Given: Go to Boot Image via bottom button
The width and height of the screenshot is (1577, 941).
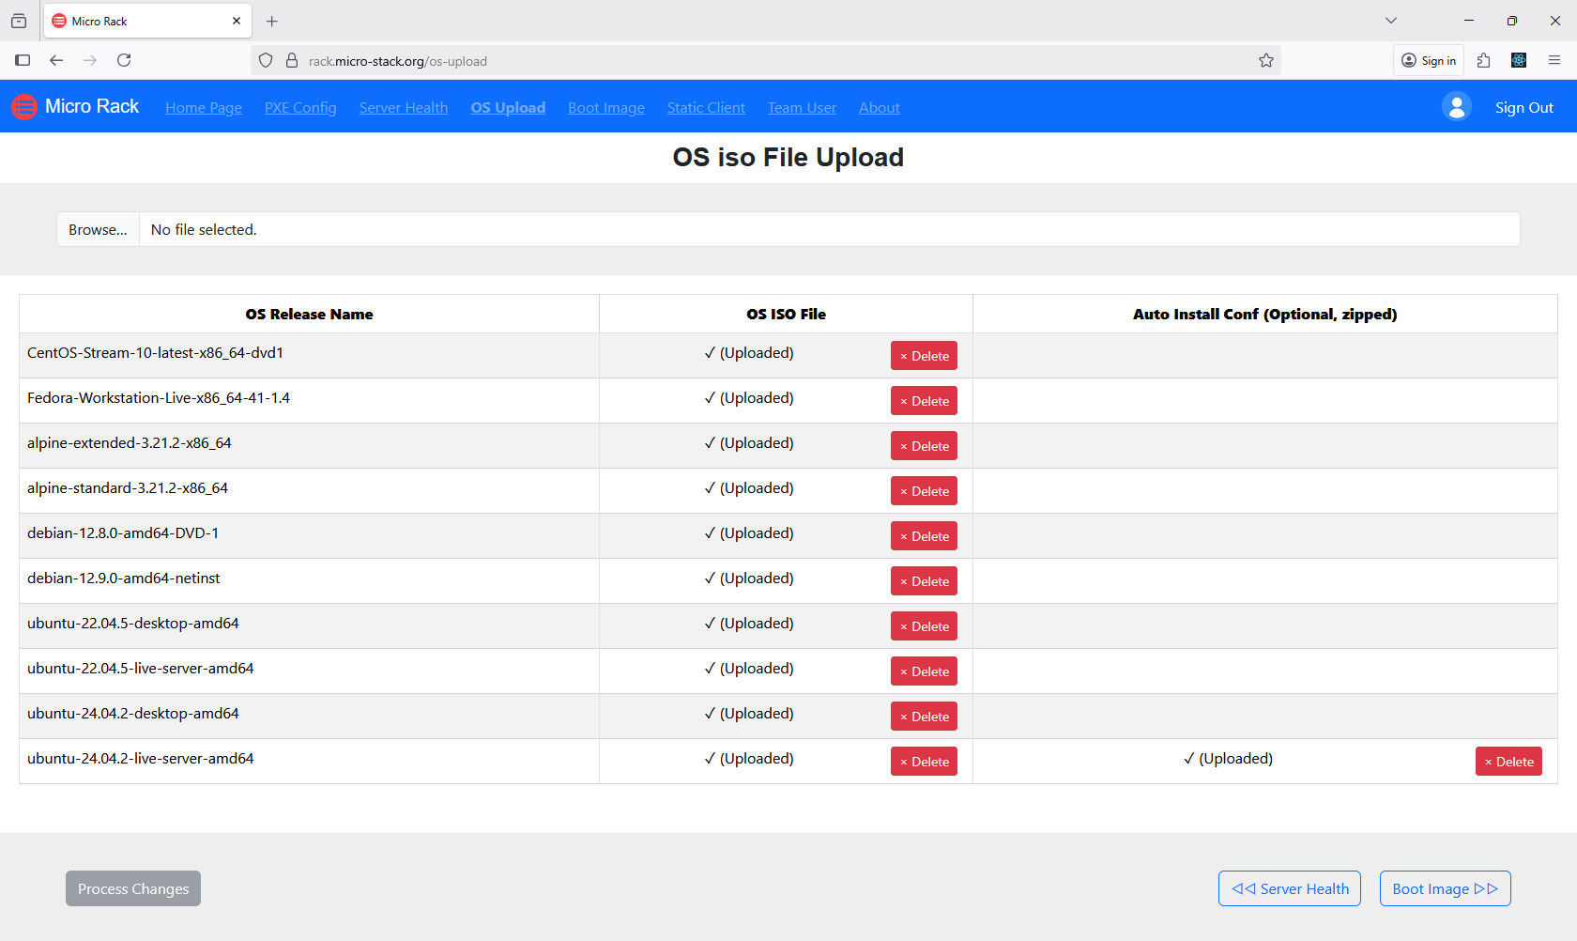Looking at the screenshot, I should point(1445,888).
